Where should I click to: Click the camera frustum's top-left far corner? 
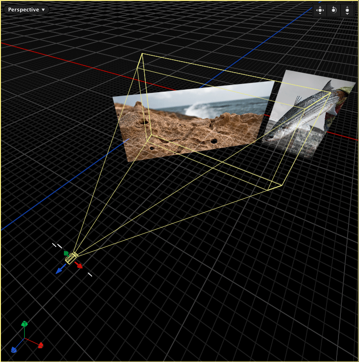click(x=142, y=53)
